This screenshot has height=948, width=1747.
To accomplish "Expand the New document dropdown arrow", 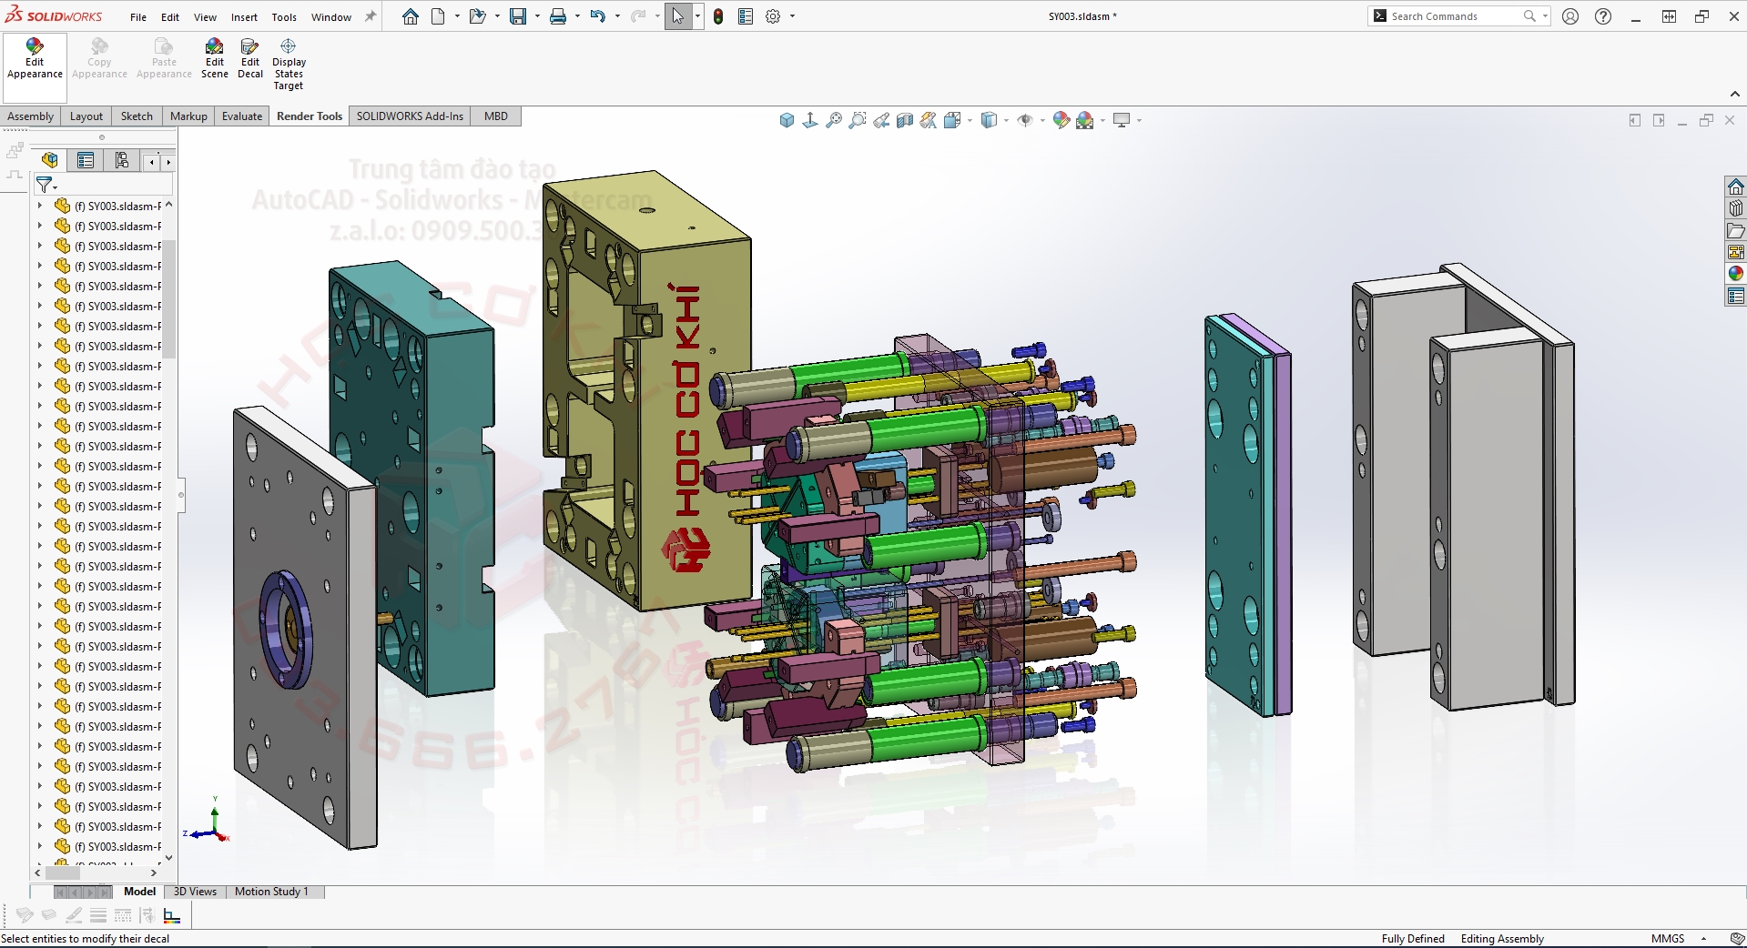I will (457, 16).
